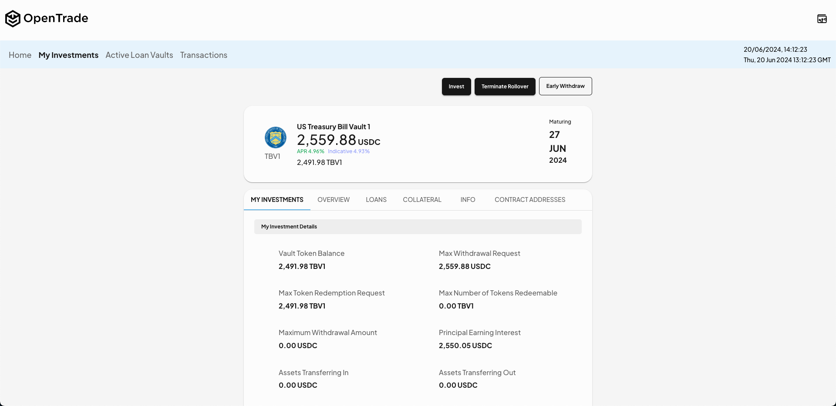This screenshot has height=406, width=836.
Task: Click the OpenTrade wordmark text
Action: (56, 18)
